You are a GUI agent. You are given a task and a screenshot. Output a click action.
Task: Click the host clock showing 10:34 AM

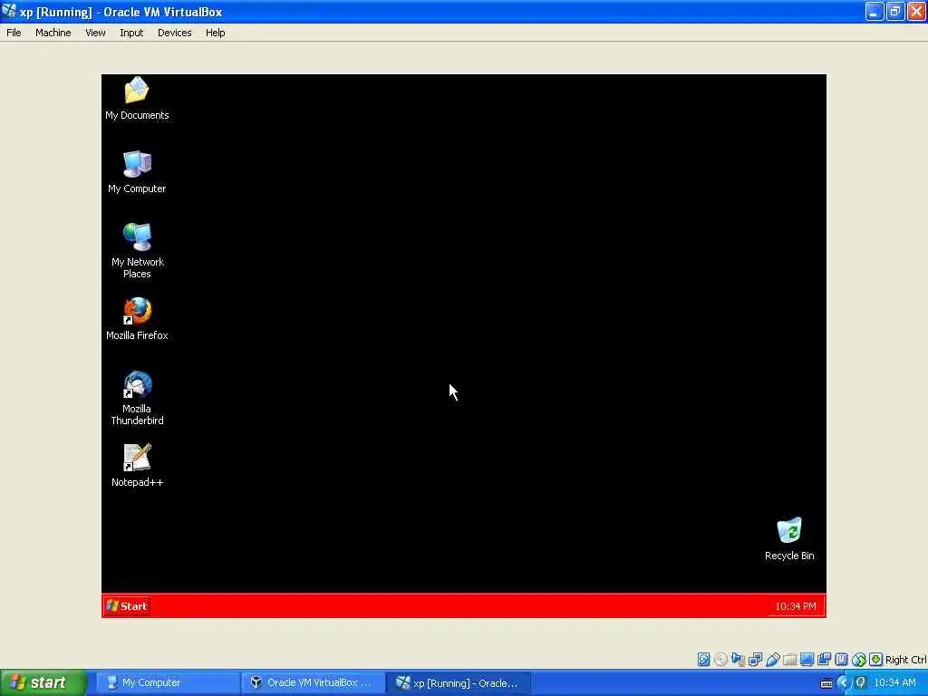point(894,683)
